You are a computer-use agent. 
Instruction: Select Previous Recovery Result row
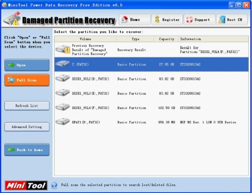point(151,50)
